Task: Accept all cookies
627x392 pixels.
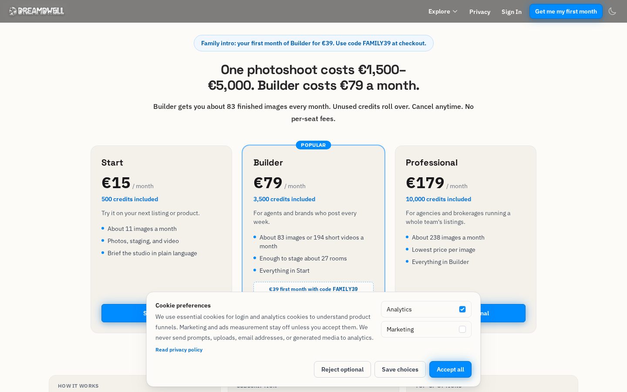Action: (x=450, y=369)
